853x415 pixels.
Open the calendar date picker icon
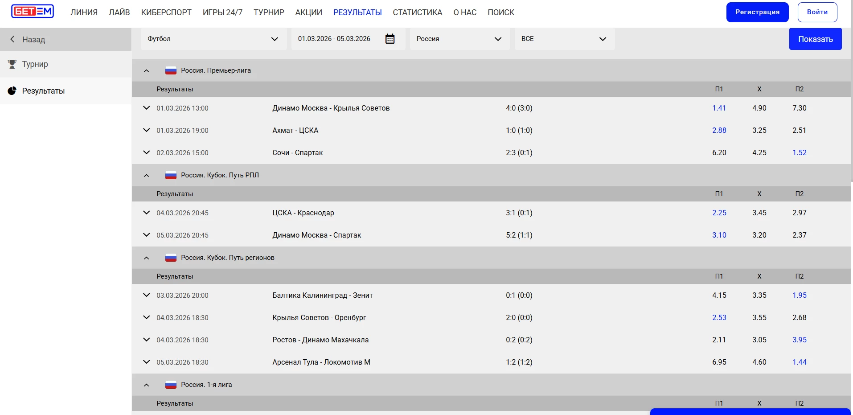(x=390, y=39)
